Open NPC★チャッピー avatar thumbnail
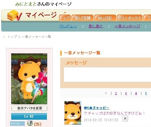Image resolution: width=151 pixels, height=127 pixels. 73,113
